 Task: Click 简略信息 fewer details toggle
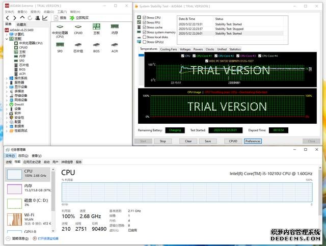[17, 238]
